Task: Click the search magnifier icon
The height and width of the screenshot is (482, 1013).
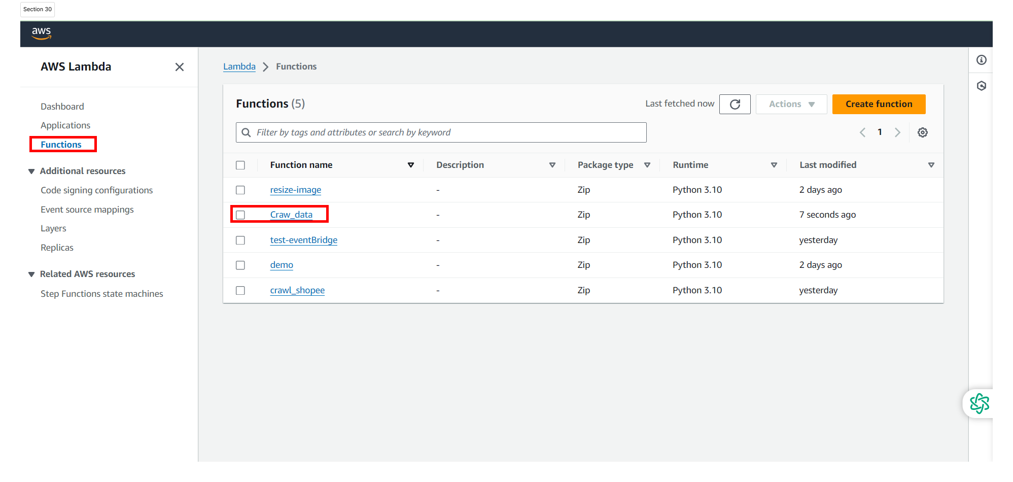Action: click(246, 132)
